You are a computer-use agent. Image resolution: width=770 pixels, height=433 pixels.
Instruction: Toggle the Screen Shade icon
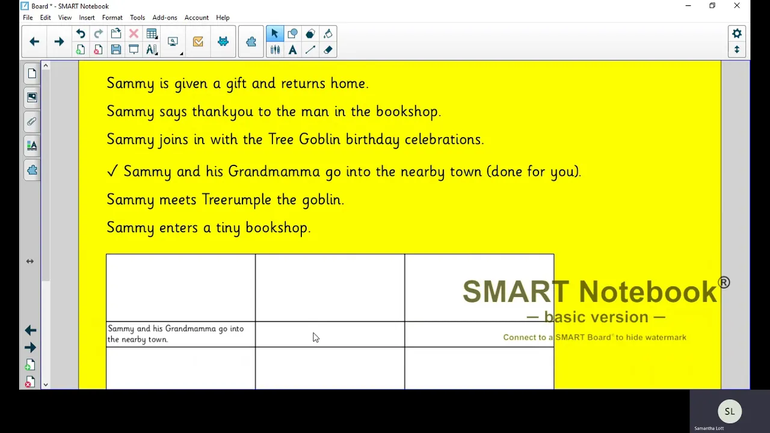click(x=134, y=50)
